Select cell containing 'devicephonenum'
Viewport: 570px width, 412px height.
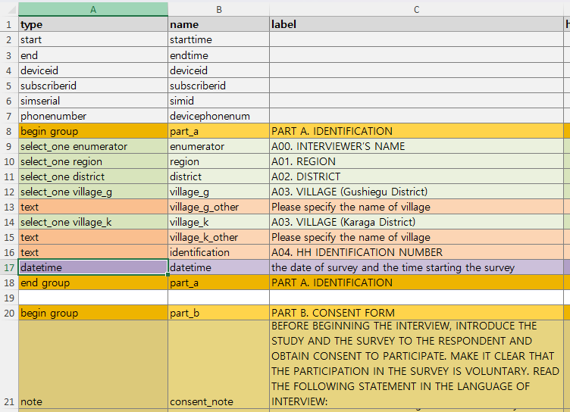(x=219, y=117)
